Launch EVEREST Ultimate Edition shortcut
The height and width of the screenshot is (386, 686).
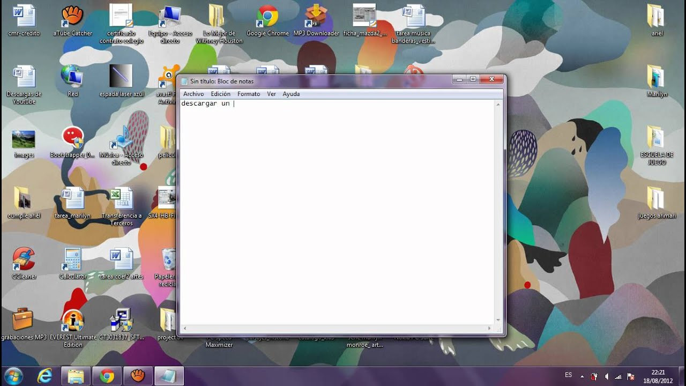[x=72, y=320]
